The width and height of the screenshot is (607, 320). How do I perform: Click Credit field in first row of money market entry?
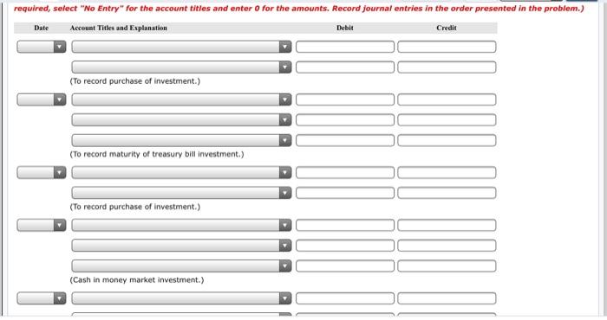click(447, 225)
